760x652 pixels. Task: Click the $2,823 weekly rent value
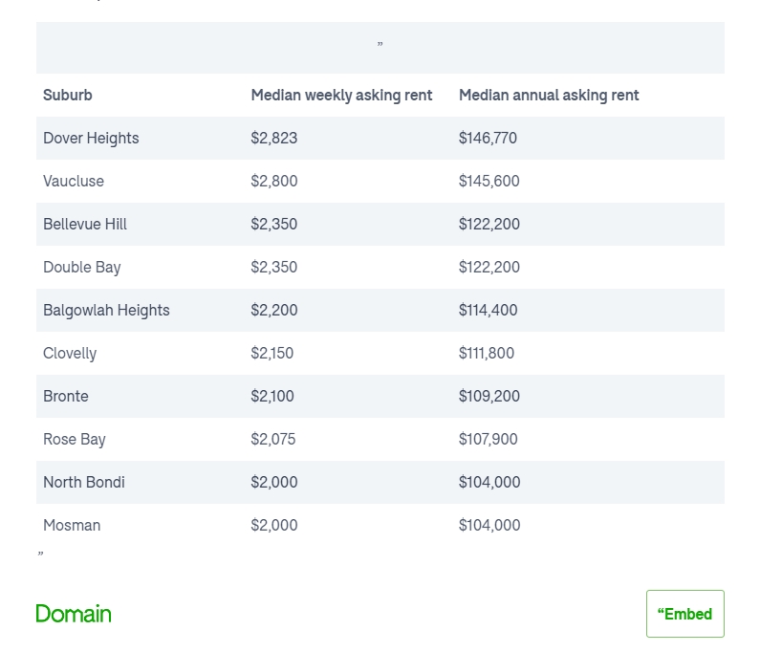point(274,139)
